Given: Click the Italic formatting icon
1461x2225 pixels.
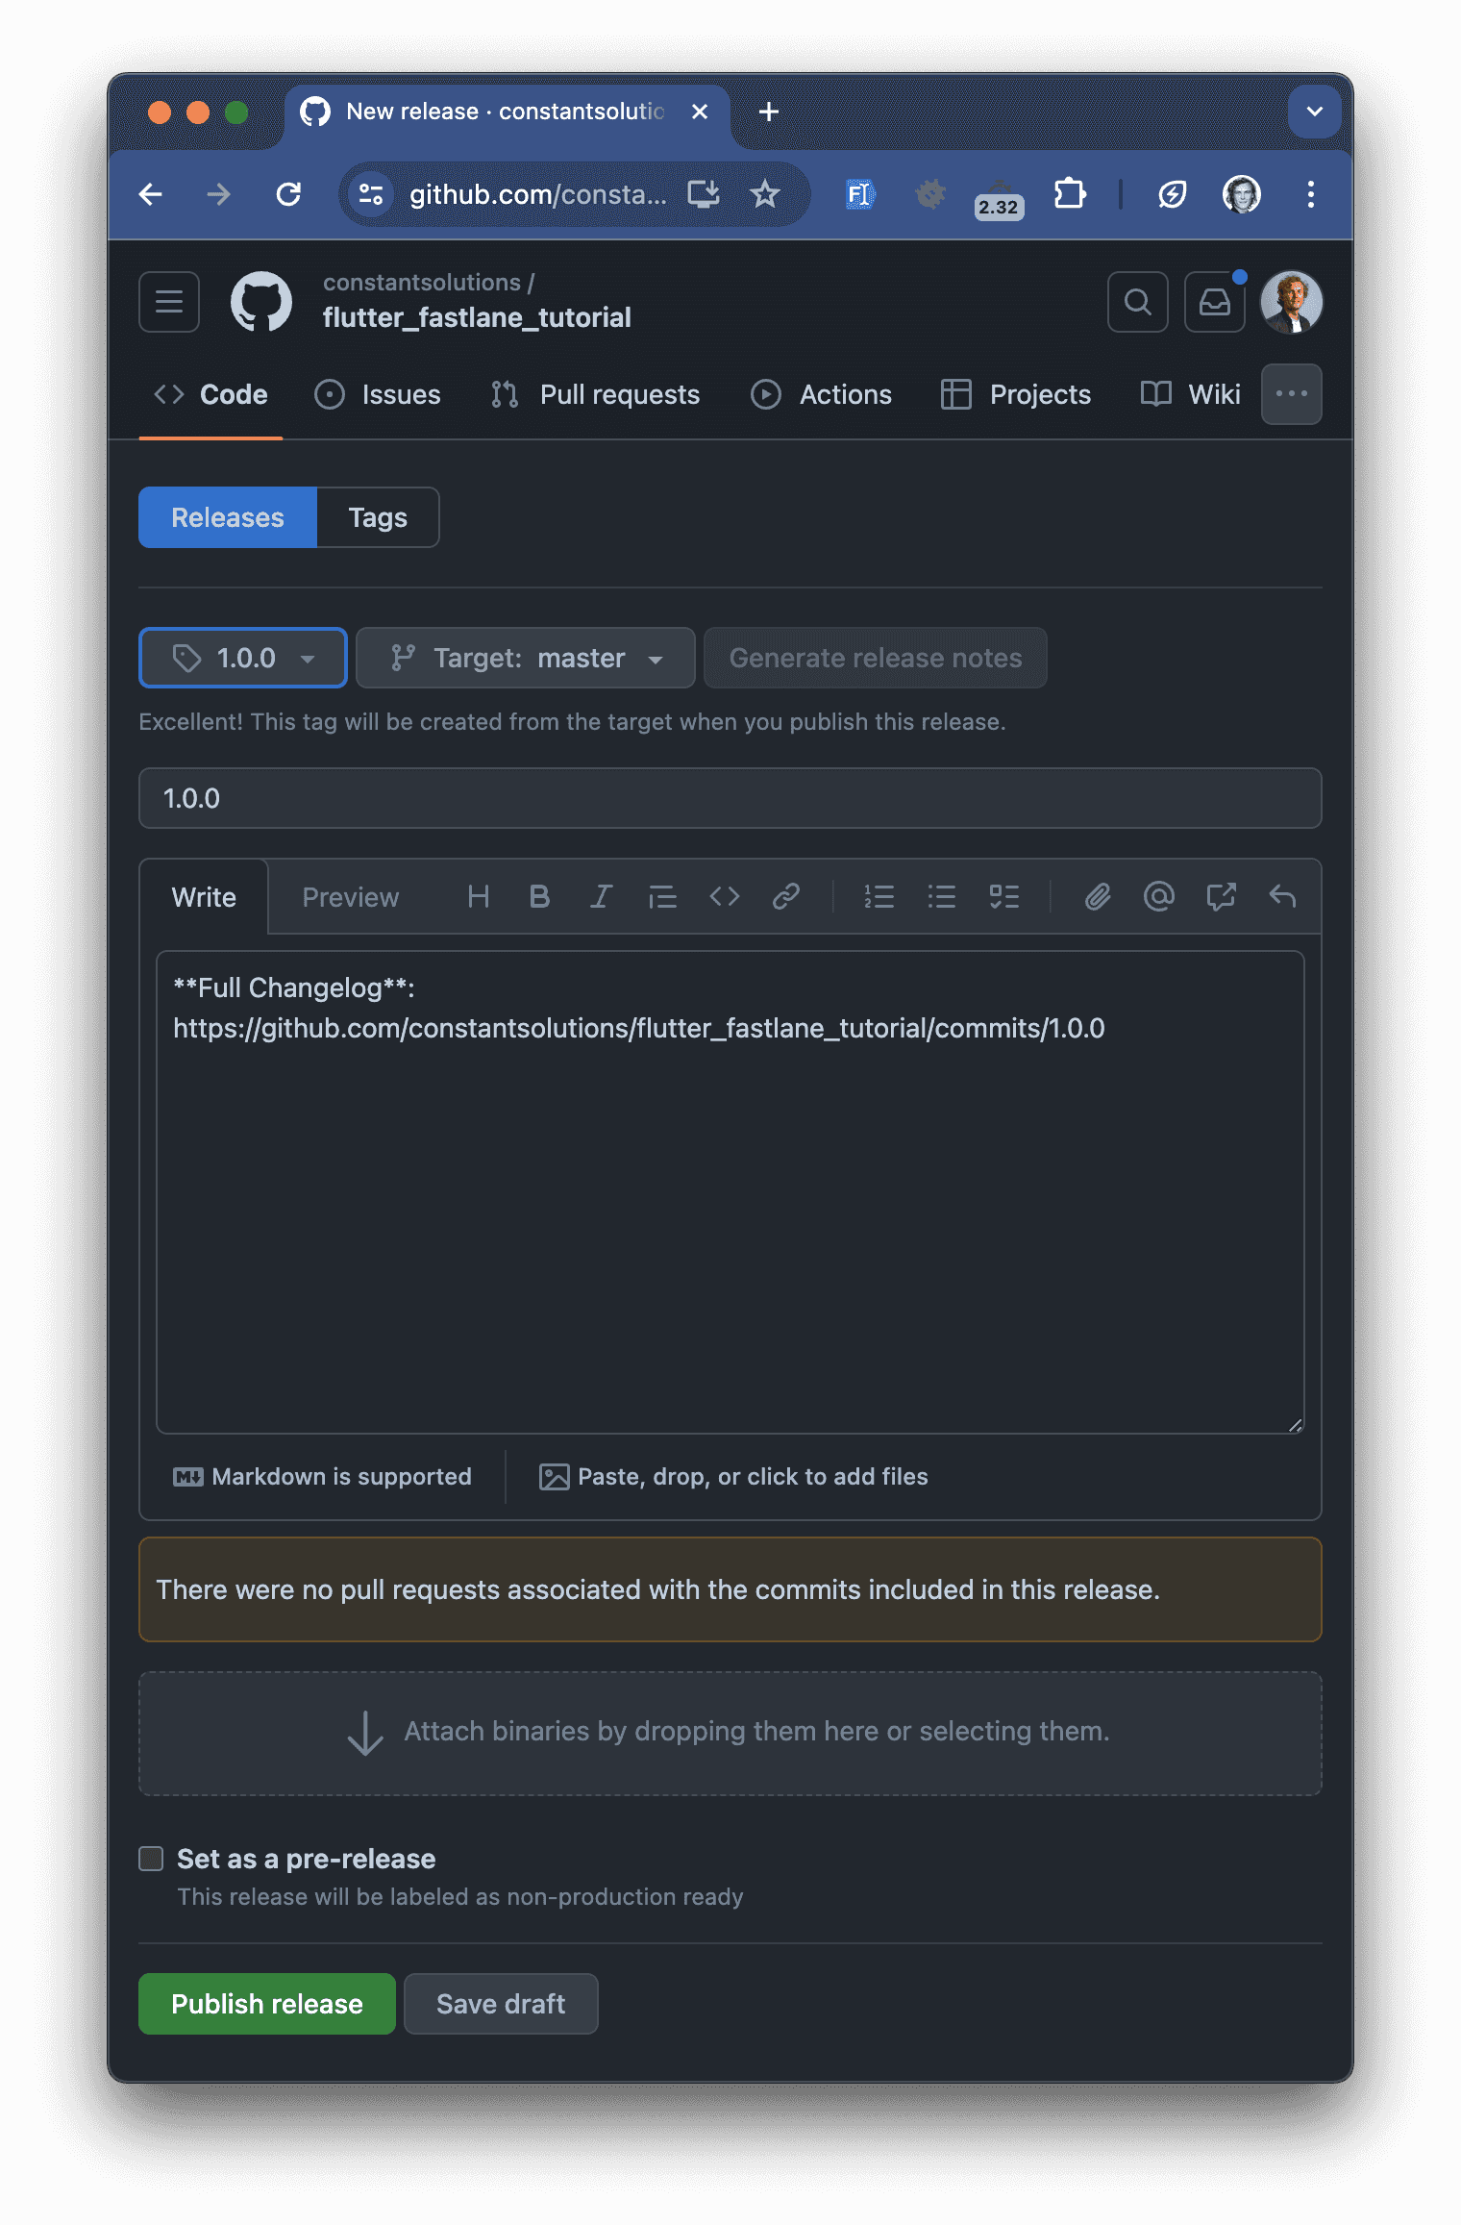Looking at the screenshot, I should click(601, 897).
